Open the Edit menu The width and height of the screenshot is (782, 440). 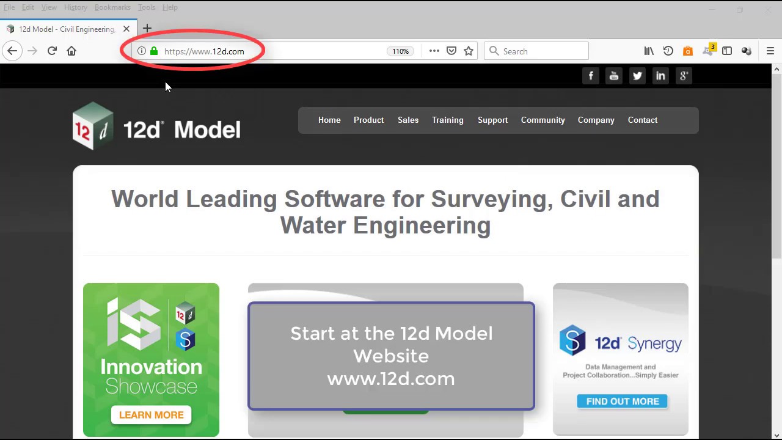28,7
